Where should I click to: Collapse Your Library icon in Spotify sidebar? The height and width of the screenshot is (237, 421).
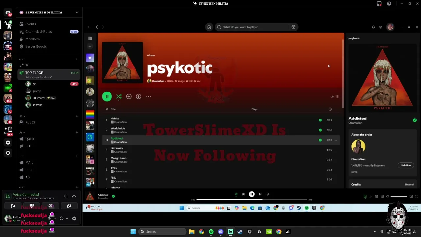coord(90,38)
